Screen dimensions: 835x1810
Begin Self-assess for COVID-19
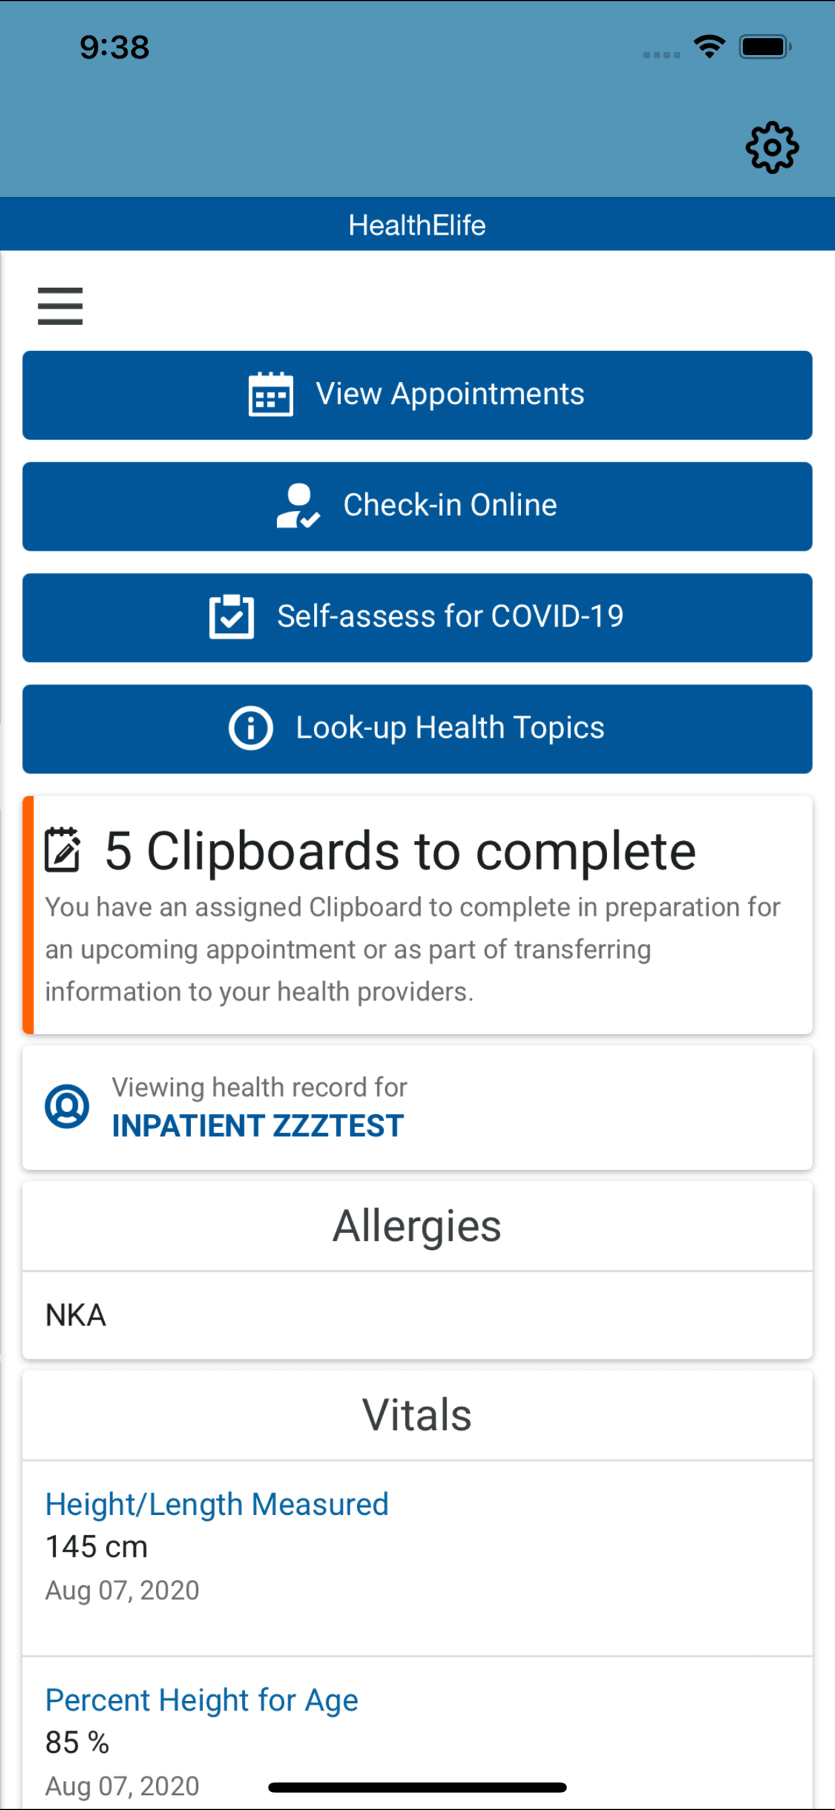(x=417, y=616)
